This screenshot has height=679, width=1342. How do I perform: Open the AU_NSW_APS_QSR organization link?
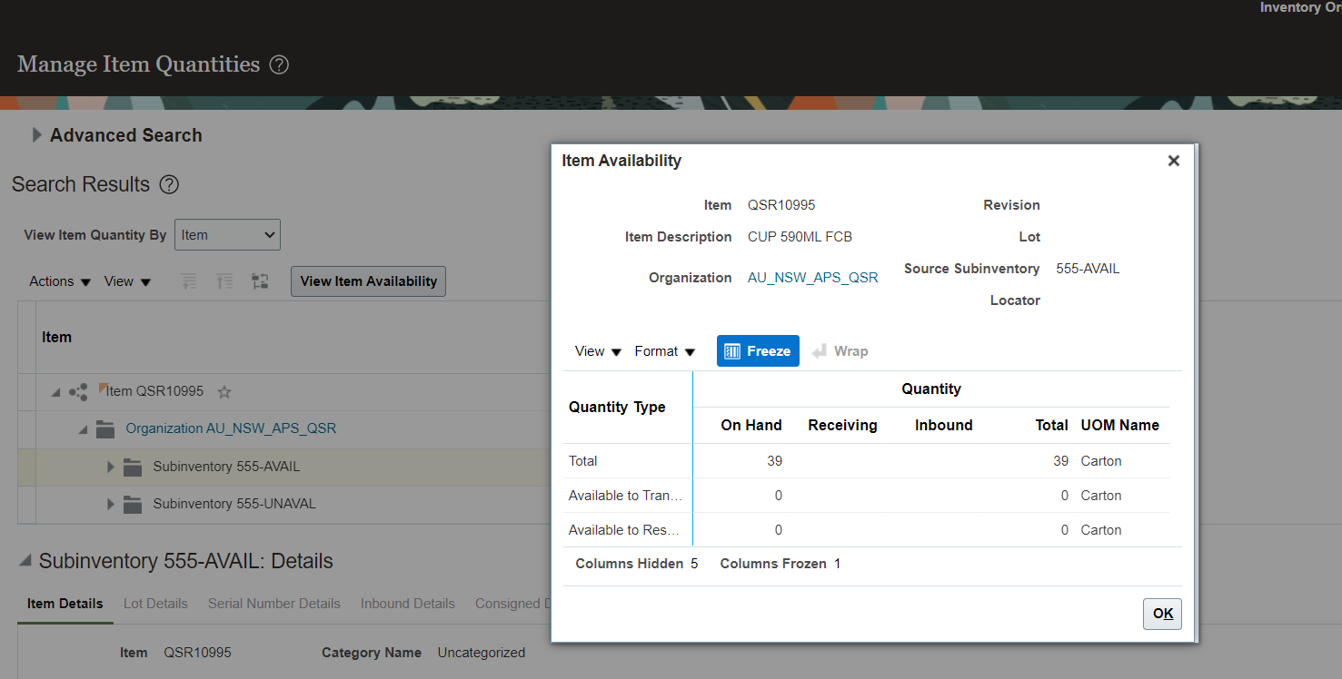pyautogui.click(x=812, y=277)
